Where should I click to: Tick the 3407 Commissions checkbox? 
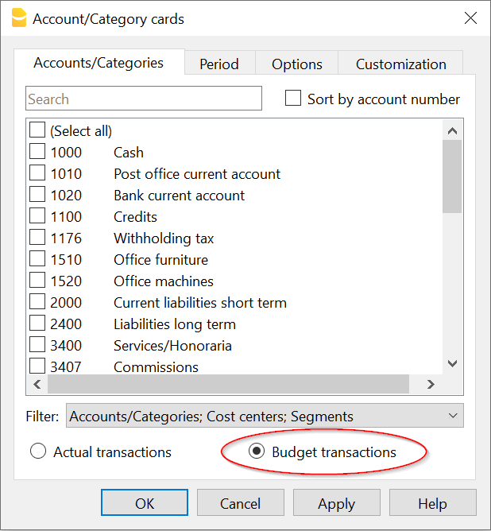(x=37, y=366)
